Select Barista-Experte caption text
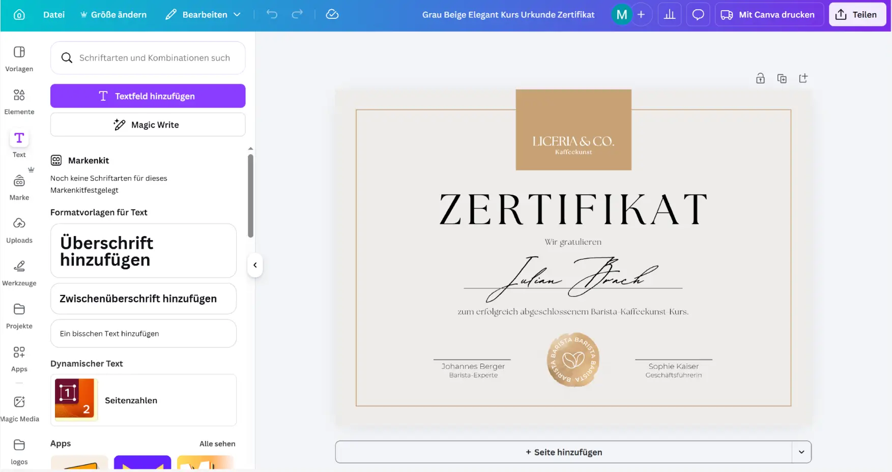Screen dimensions: 892x472 pos(473,375)
